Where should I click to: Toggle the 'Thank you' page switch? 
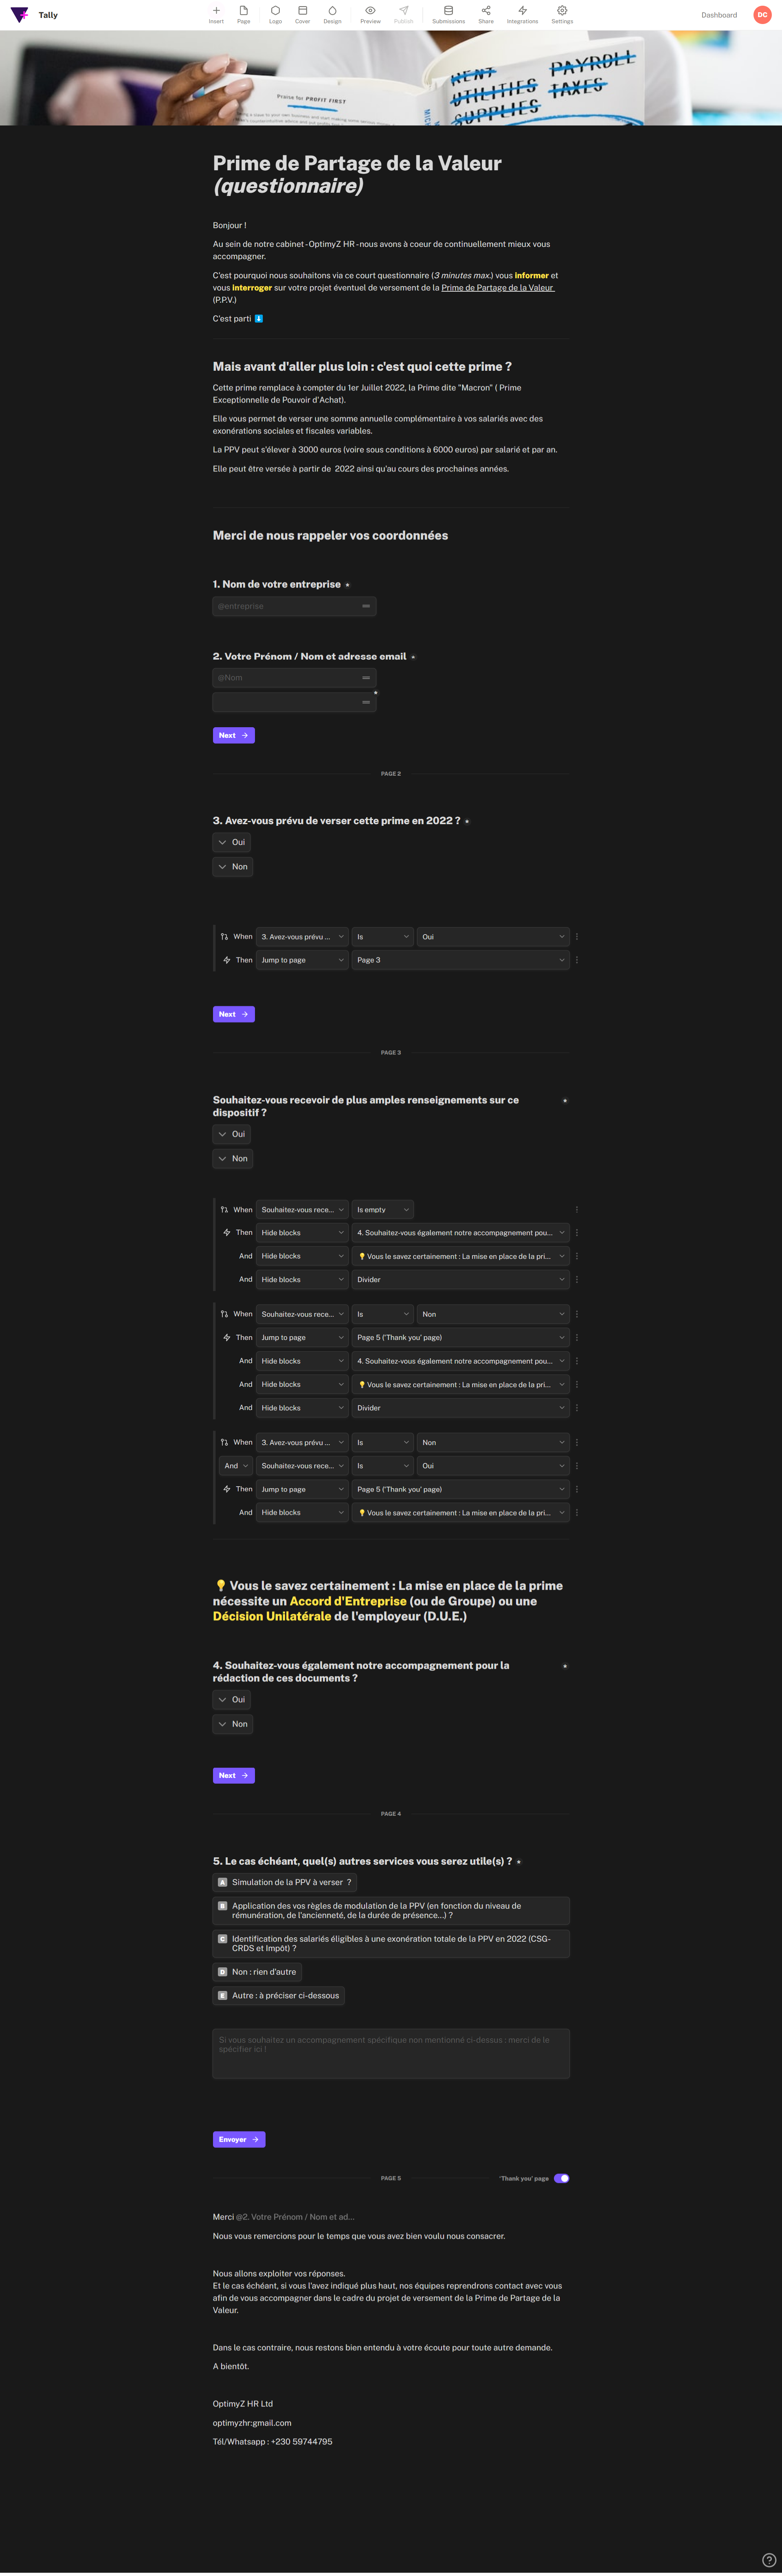pyautogui.click(x=561, y=2177)
